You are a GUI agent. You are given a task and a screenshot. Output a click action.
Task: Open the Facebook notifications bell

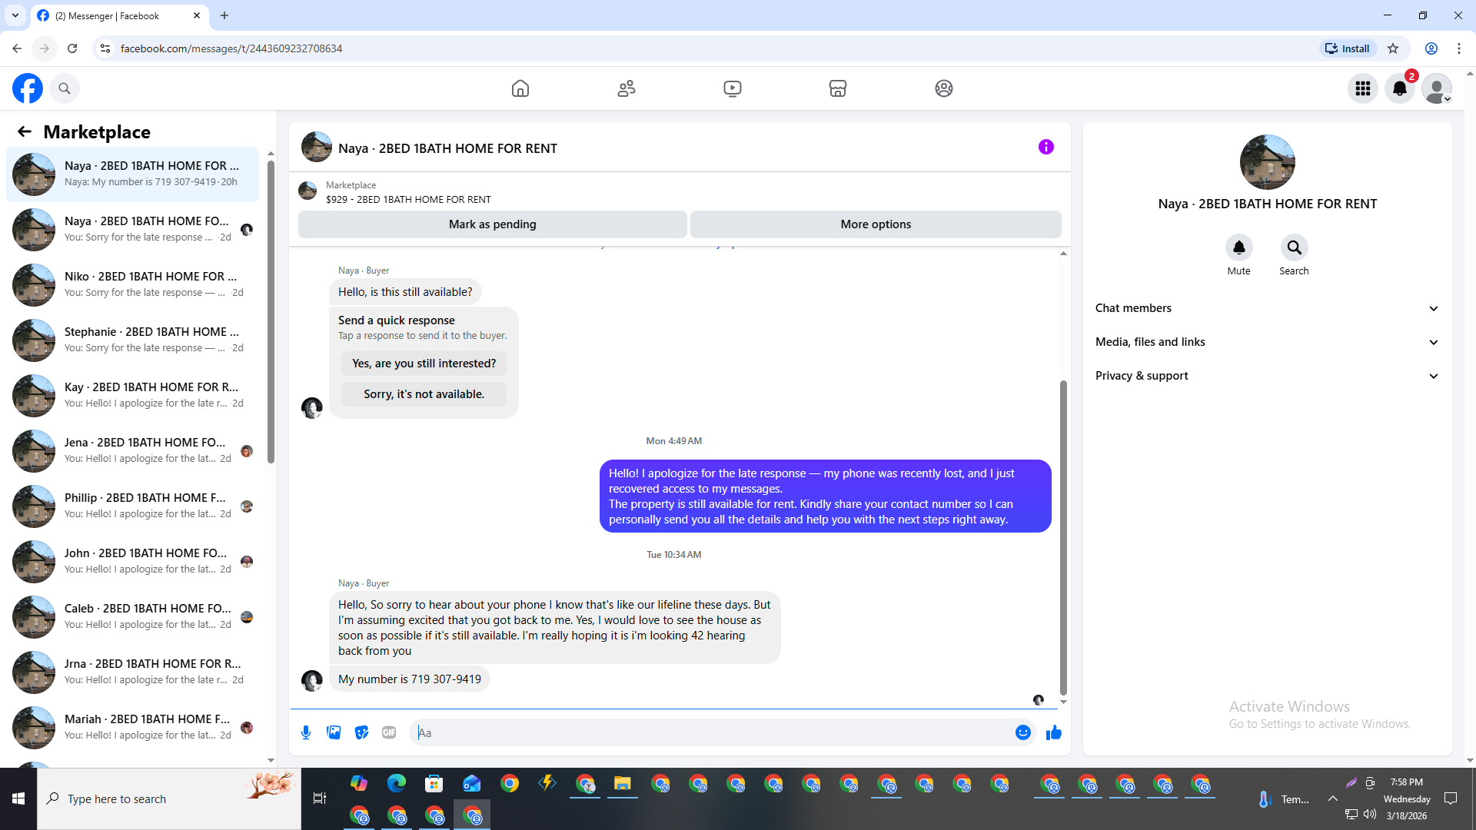[x=1399, y=88]
